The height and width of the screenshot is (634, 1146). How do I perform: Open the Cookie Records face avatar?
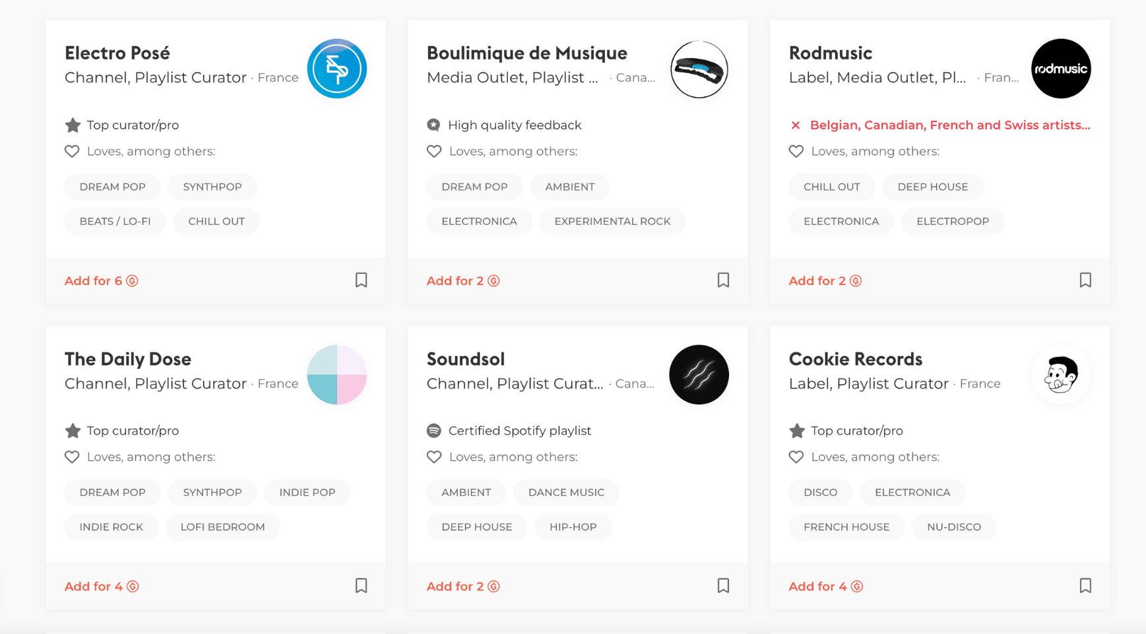[x=1061, y=375]
